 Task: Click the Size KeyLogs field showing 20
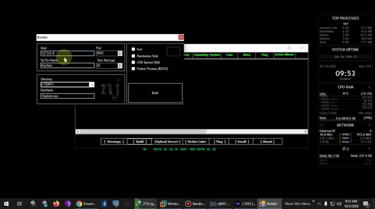click(x=107, y=66)
